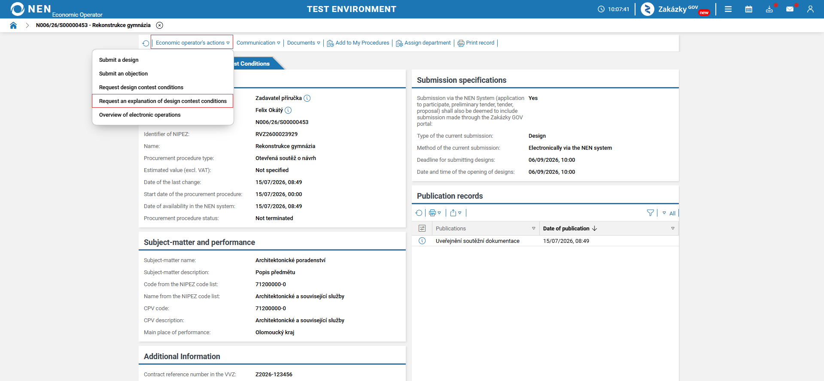Open the Publication records print dropdown

pos(435,213)
